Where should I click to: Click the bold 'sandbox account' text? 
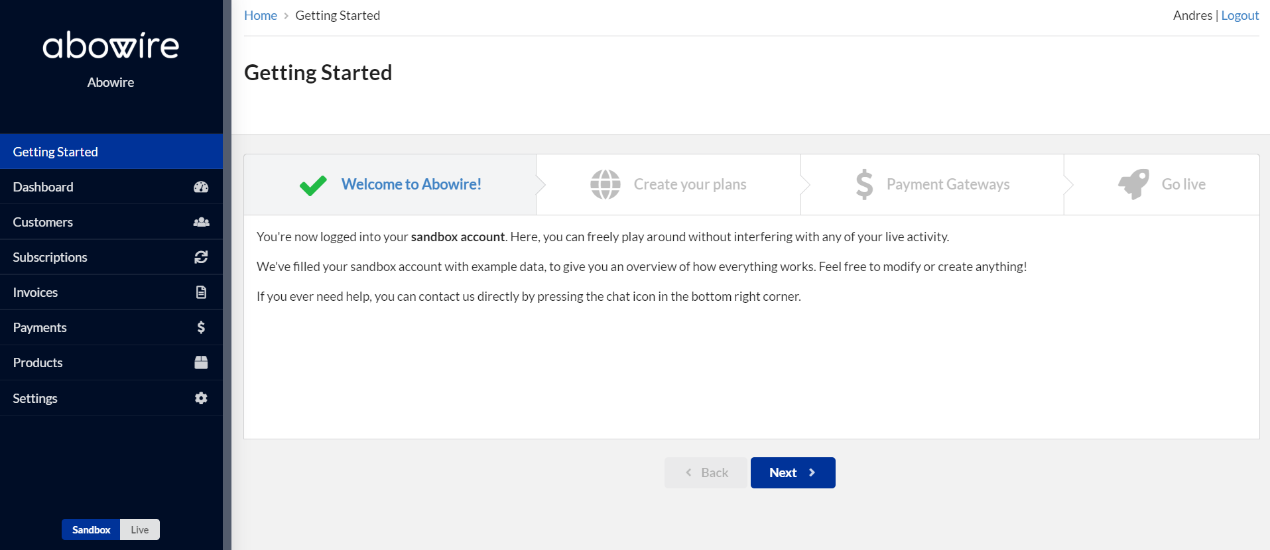[458, 237]
